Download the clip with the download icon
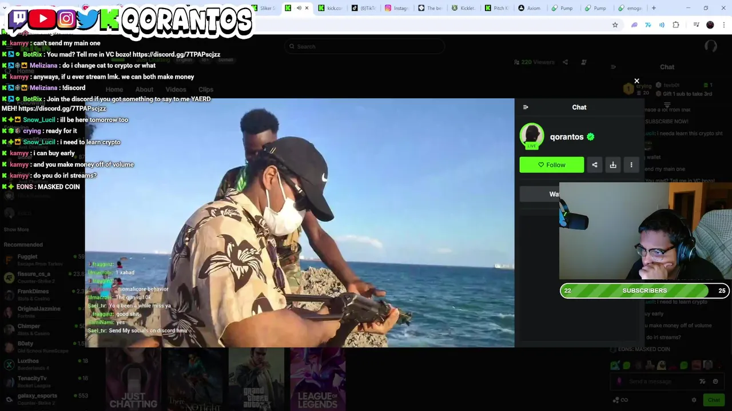732x411 pixels. pyautogui.click(x=613, y=165)
